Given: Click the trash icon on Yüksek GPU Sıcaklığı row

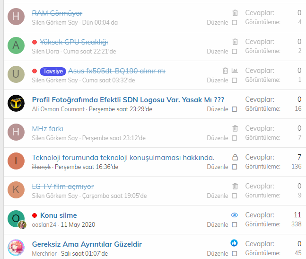Looking at the screenshot, I should pos(235,42).
